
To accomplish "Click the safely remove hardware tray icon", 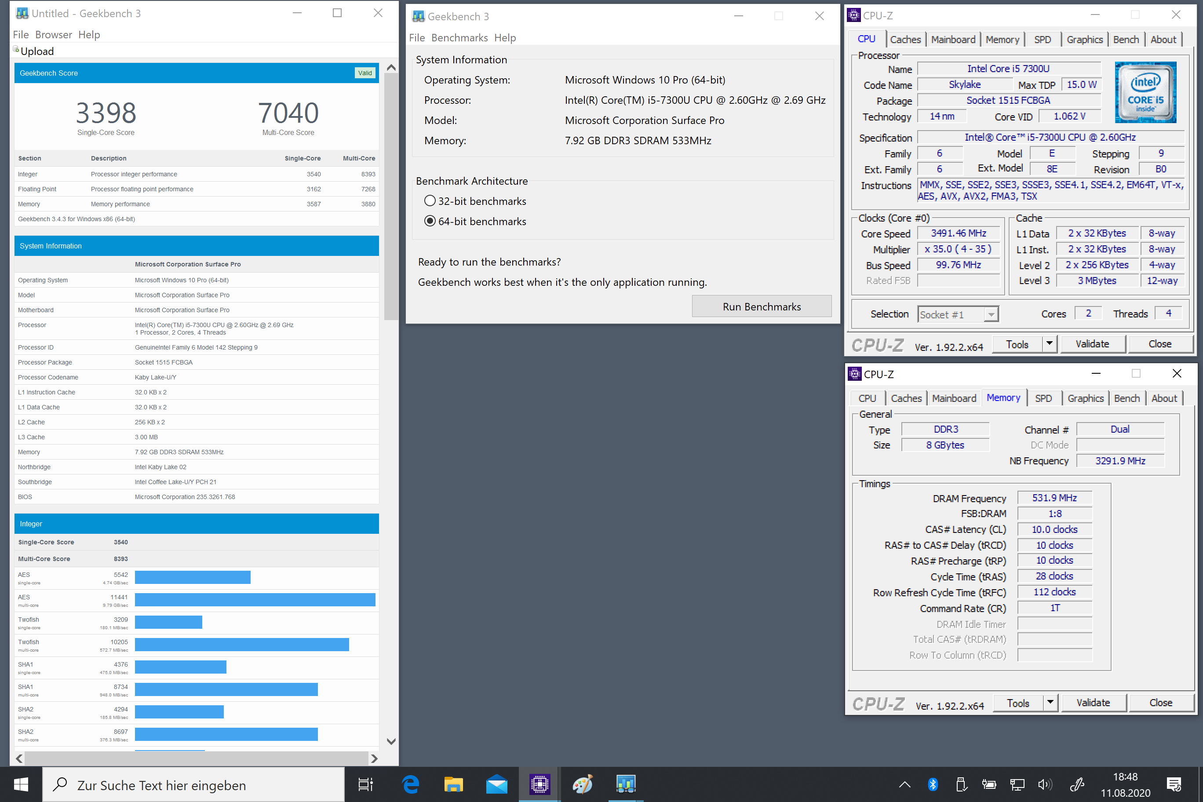I will (961, 784).
